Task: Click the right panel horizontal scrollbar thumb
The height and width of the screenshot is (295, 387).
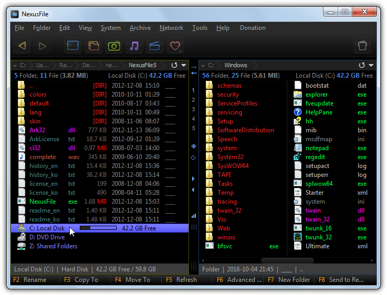Action: 287,260
